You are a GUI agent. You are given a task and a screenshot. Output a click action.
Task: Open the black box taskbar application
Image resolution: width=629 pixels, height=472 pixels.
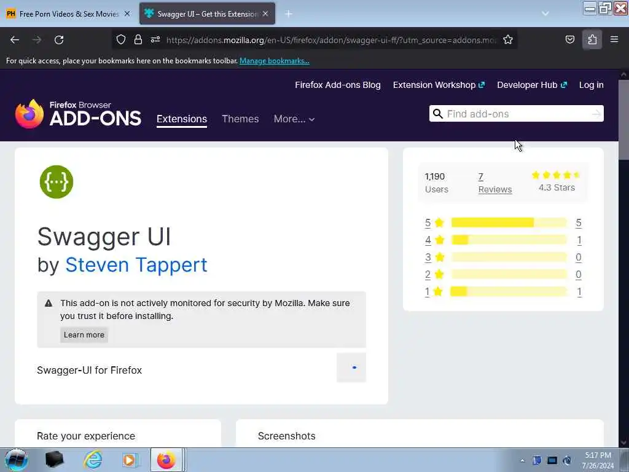[54, 460]
